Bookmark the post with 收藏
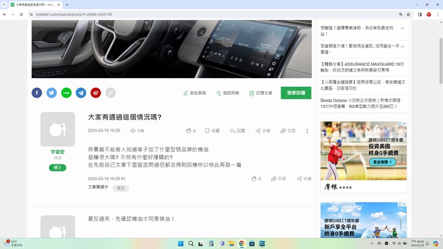Screen dimensions: 443x249 point(212,131)
